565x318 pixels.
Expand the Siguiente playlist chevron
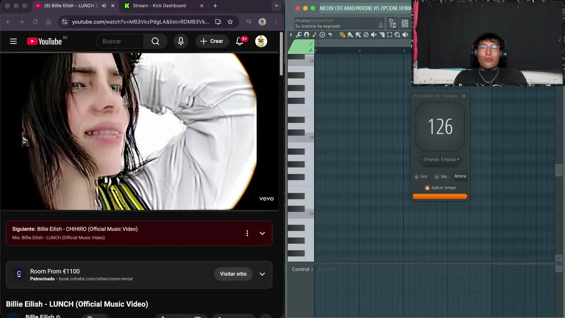pyautogui.click(x=262, y=233)
